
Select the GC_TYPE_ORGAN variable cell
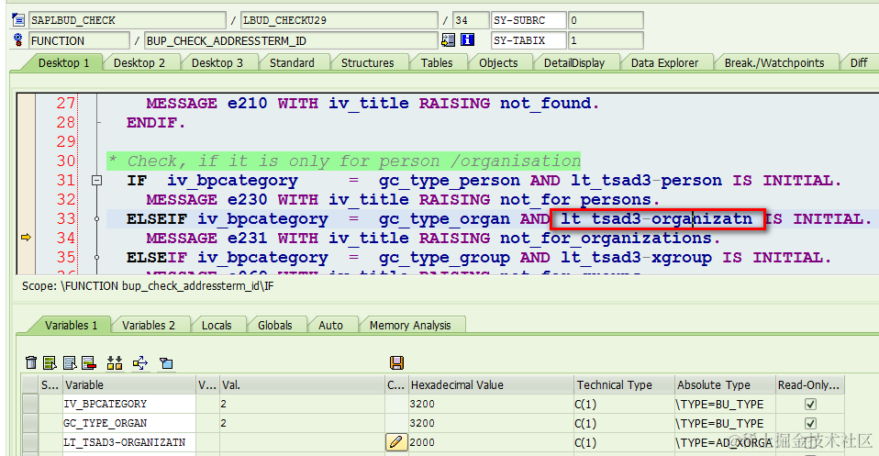[x=129, y=423]
